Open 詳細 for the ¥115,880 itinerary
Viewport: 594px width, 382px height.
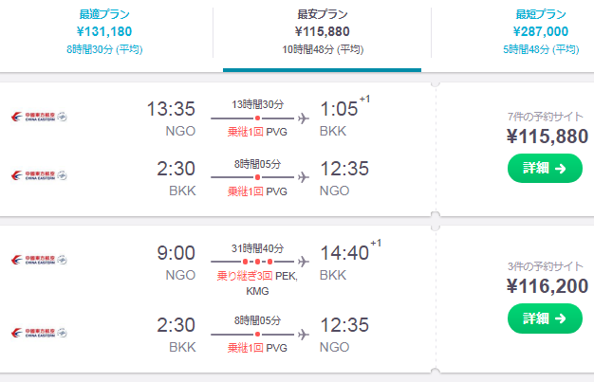click(545, 168)
